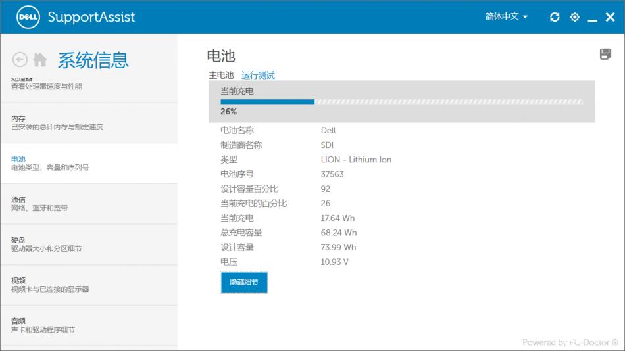Minimize the SupportAssist window
625x351 pixels.
[592, 20]
